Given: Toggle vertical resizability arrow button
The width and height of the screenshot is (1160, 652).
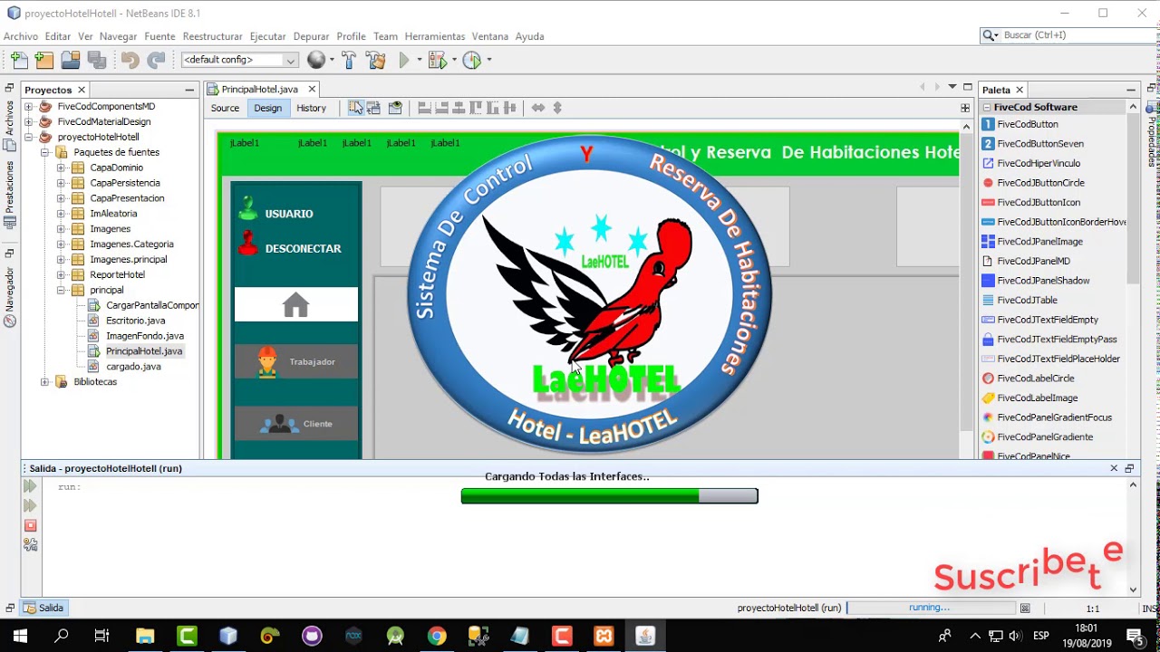Looking at the screenshot, I should [x=557, y=108].
